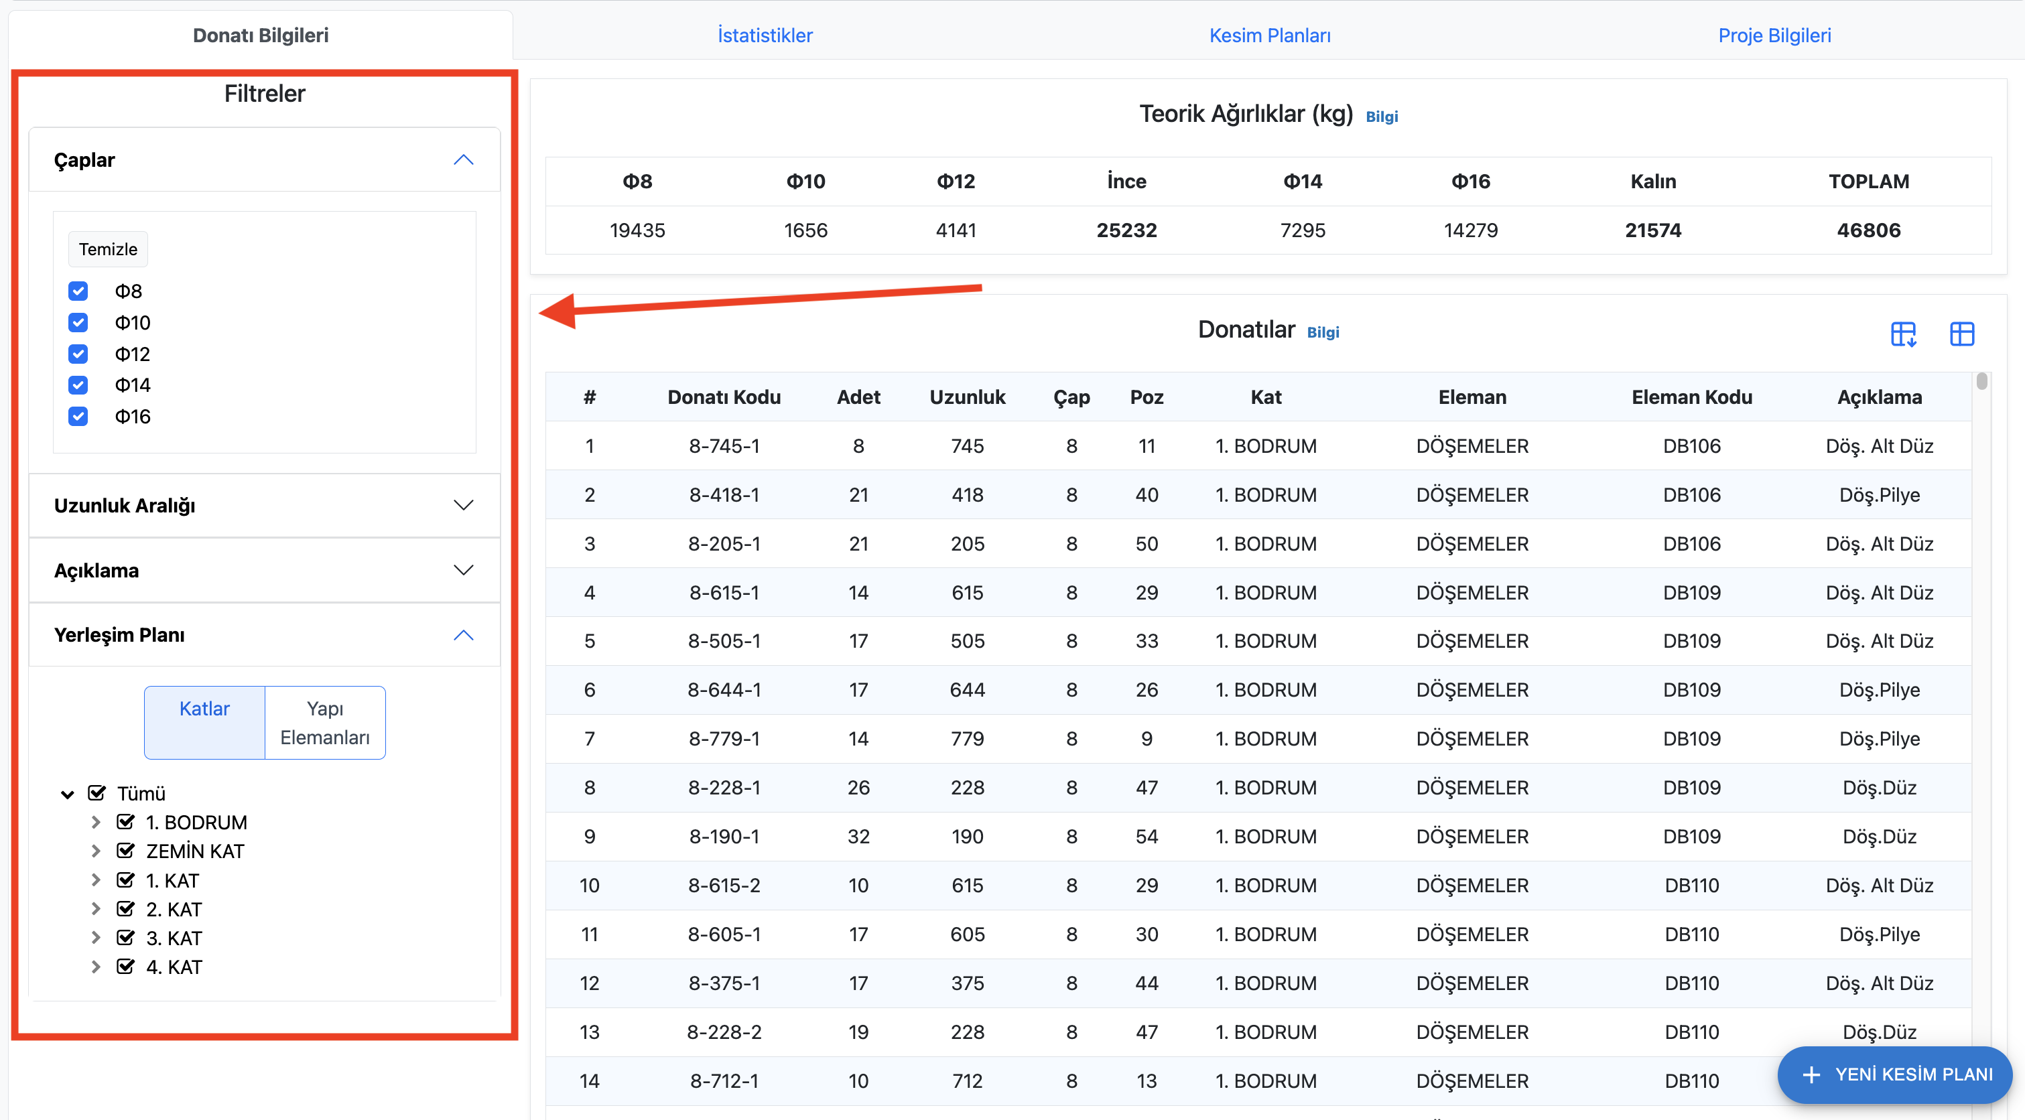Click the table export download icon
Image resolution: width=2025 pixels, height=1120 pixels.
tap(1903, 334)
